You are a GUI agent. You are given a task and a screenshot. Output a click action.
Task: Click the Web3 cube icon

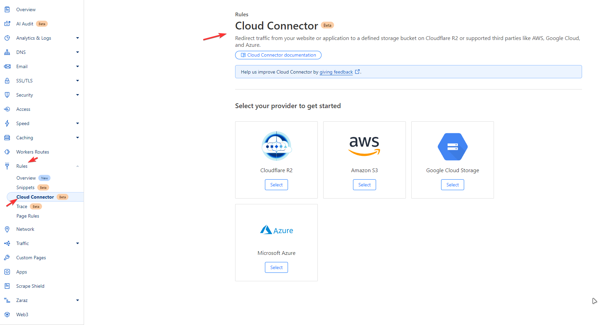coord(7,314)
